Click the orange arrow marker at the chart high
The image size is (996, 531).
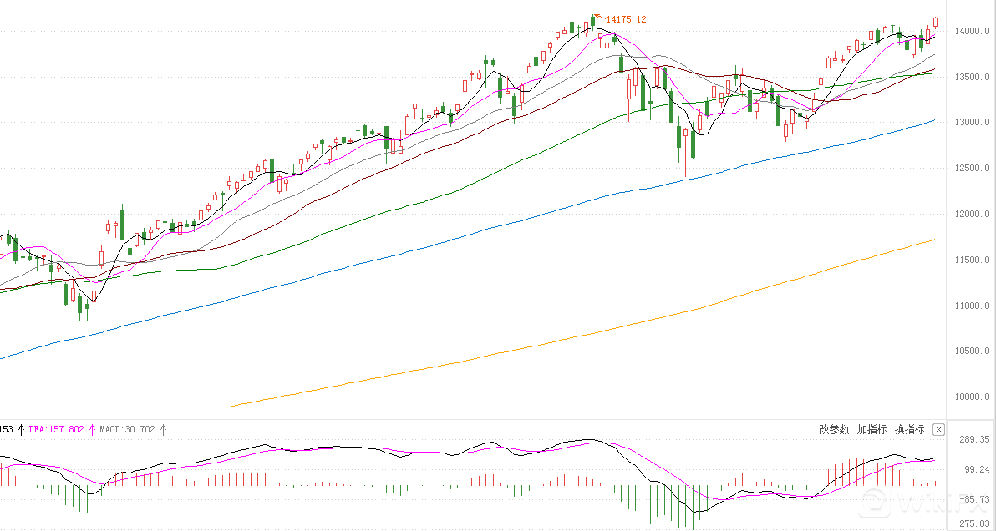click(597, 16)
